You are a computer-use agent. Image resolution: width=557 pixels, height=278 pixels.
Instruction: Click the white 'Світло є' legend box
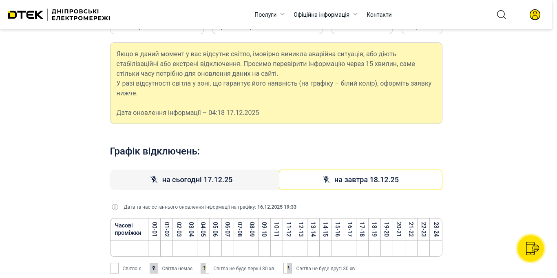point(114,268)
